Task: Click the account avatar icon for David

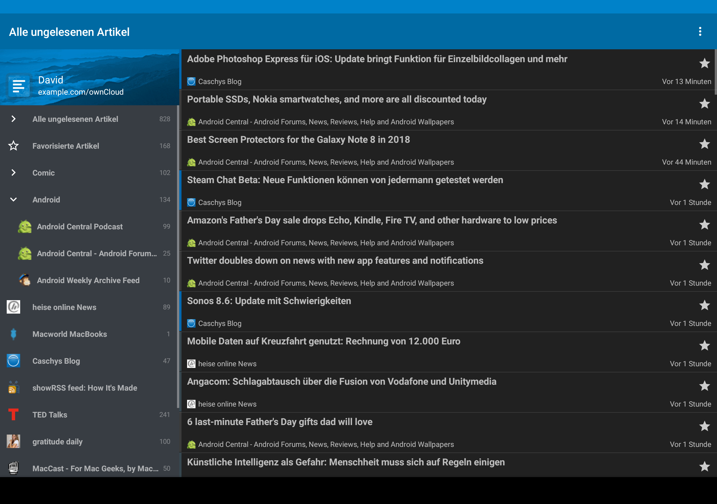Action: (x=19, y=86)
